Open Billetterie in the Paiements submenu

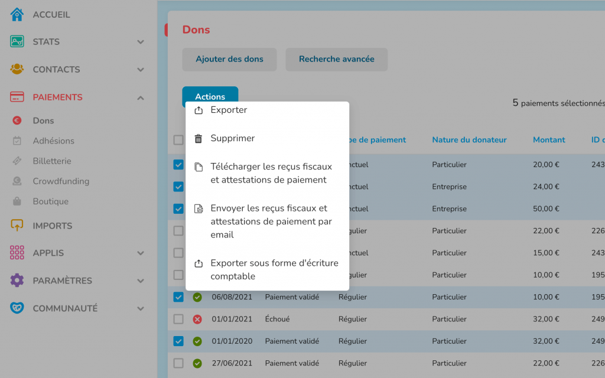tap(52, 161)
